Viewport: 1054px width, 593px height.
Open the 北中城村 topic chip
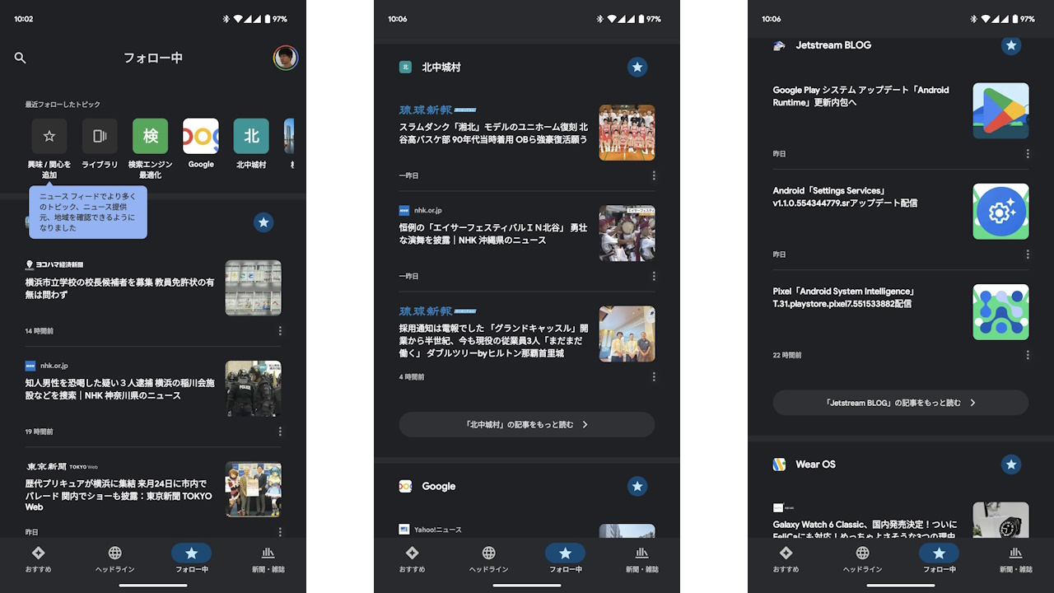(251, 136)
